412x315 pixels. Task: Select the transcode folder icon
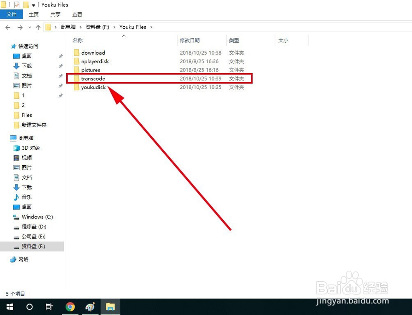click(x=77, y=79)
